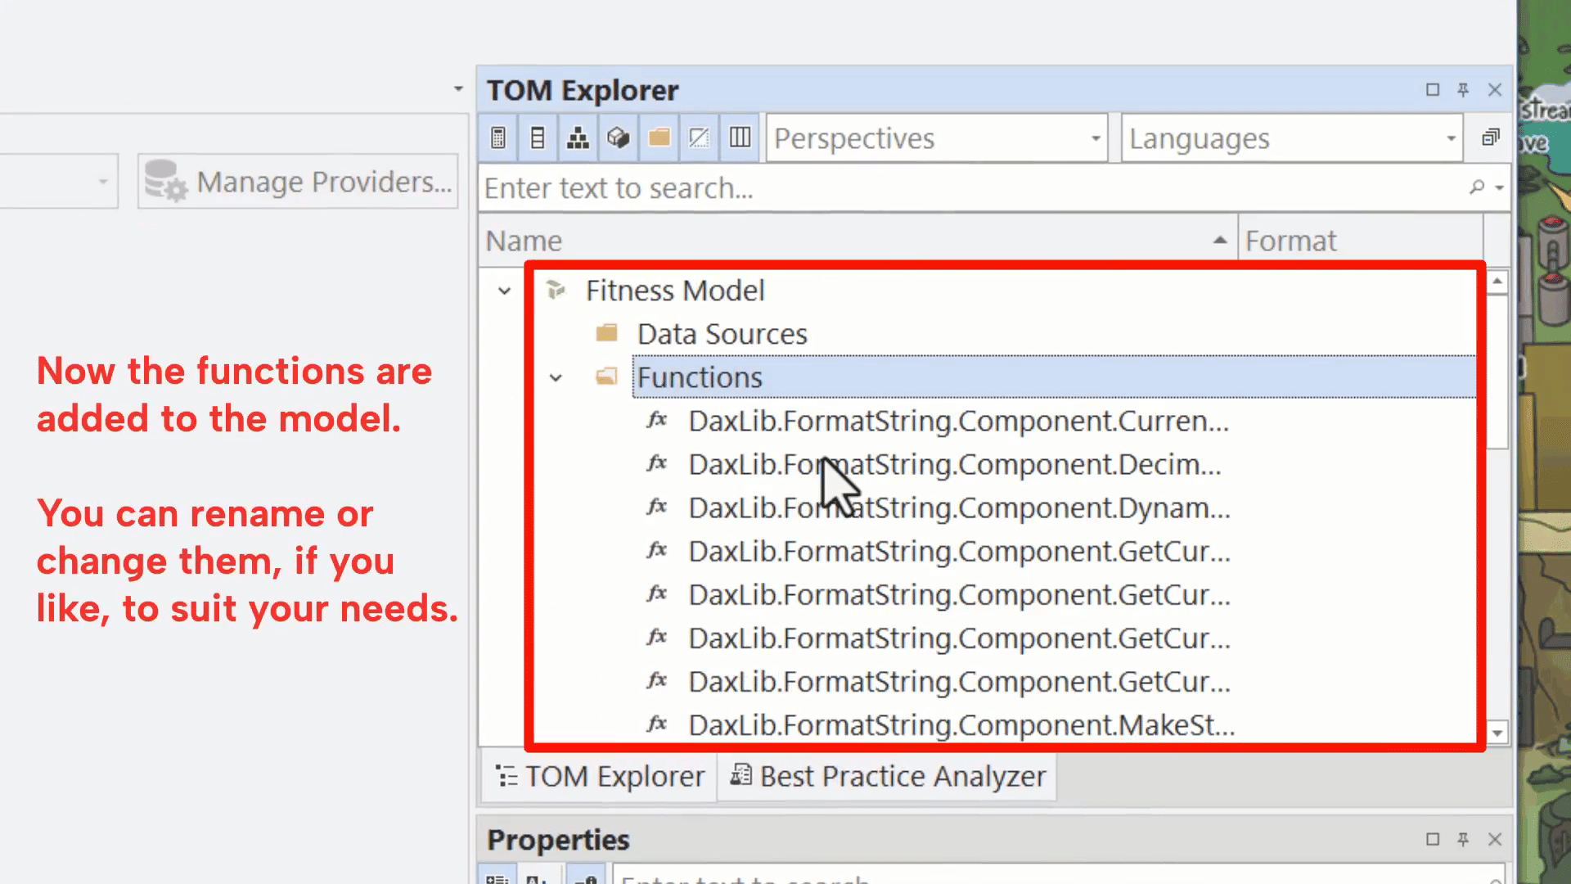Image resolution: width=1571 pixels, height=884 pixels.
Task: Select the Functions folder
Action: [x=1054, y=377]
